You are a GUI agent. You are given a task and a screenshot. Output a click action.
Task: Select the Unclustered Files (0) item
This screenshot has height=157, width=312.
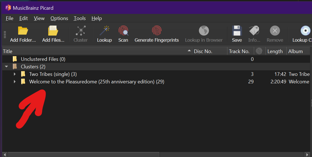[x=43, y=59]
